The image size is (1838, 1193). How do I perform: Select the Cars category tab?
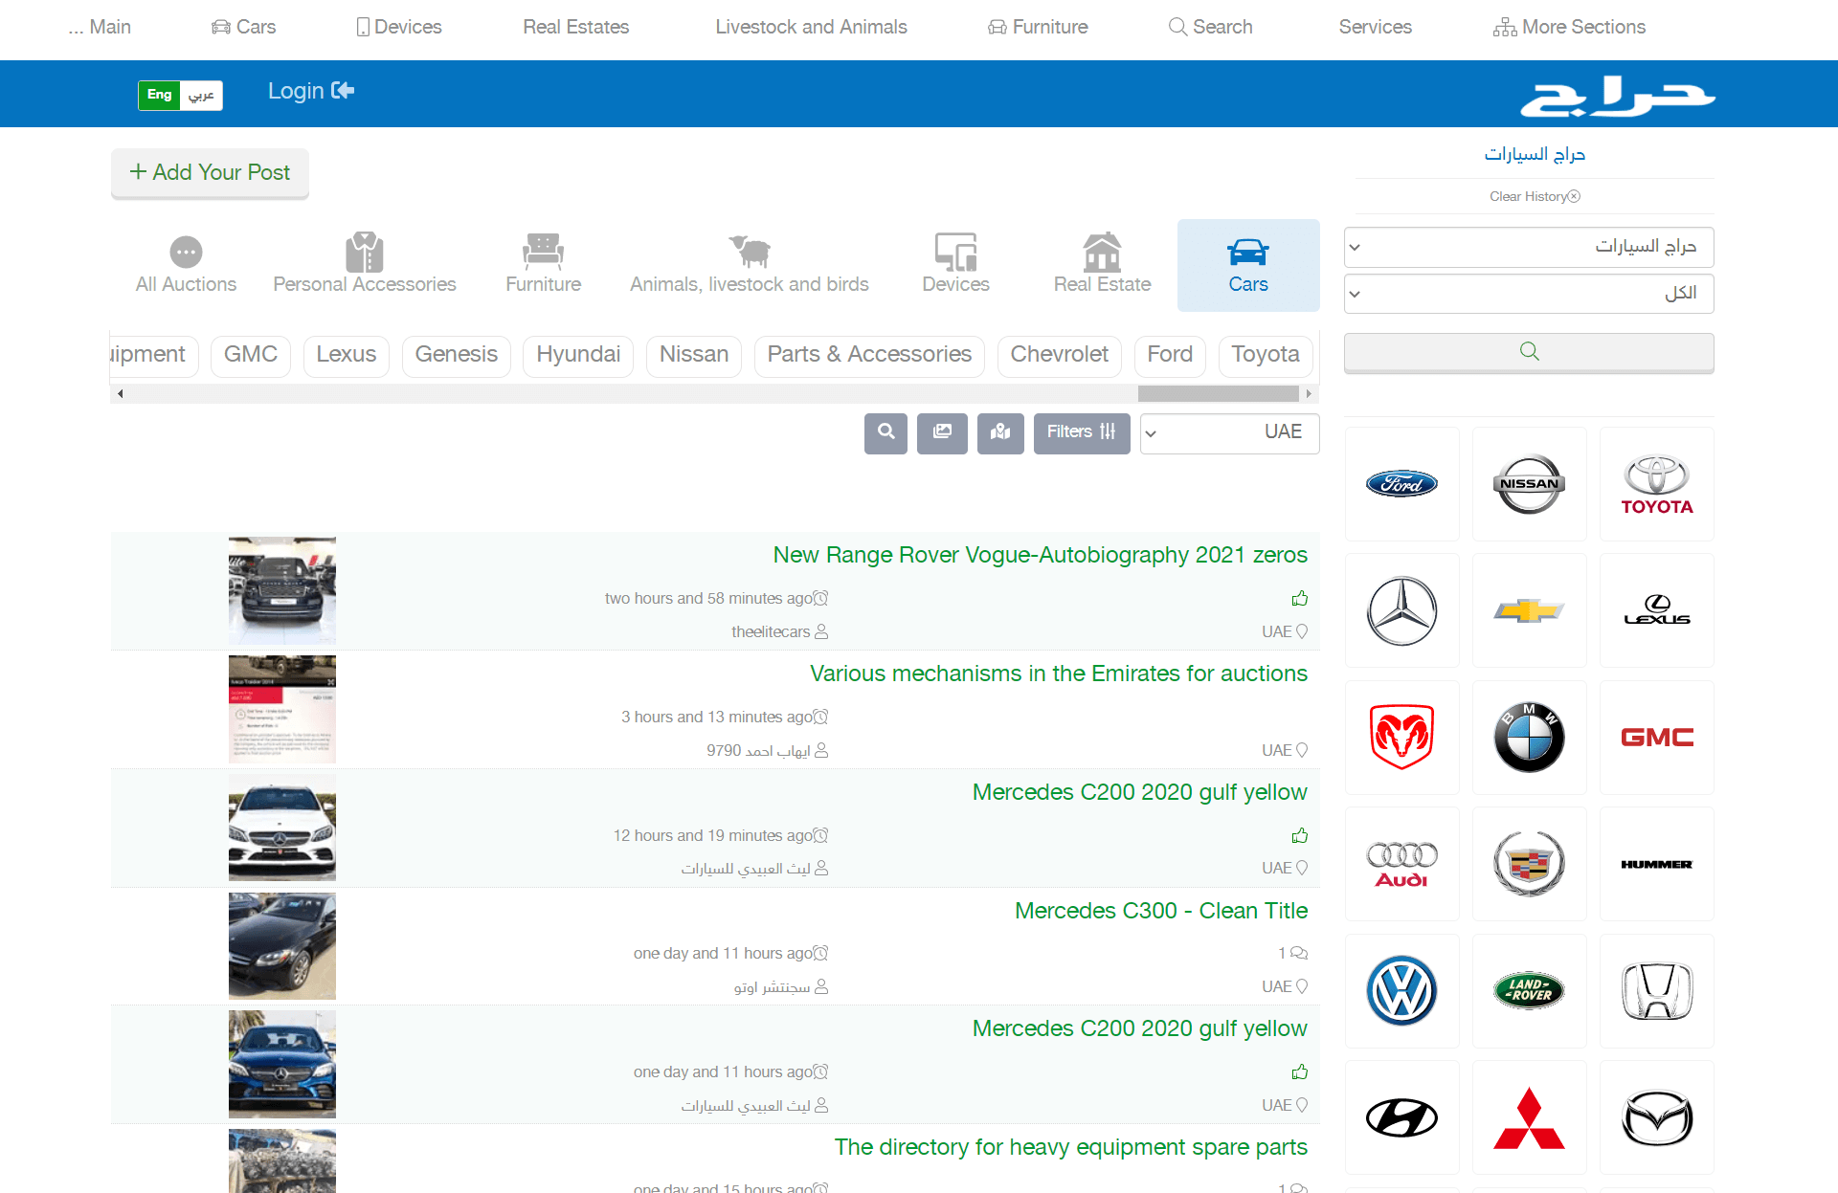pos(1248,265)
